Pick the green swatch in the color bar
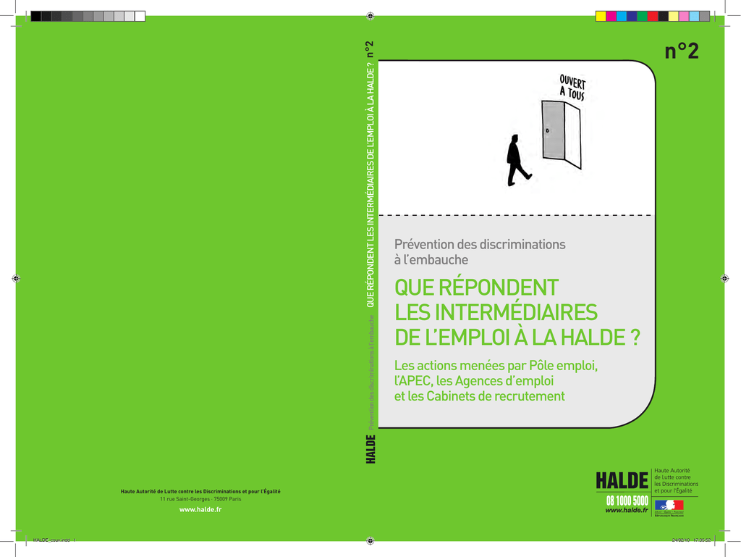The image size is (741, 557). click(x=643, y=16)
